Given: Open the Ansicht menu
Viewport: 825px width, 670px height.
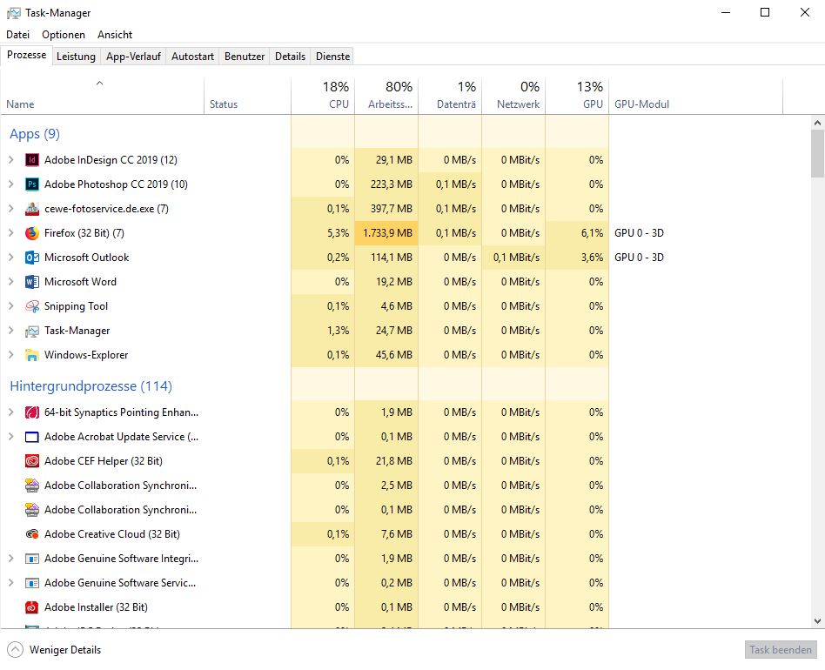Looking at the screenshot, I should 115,35.
